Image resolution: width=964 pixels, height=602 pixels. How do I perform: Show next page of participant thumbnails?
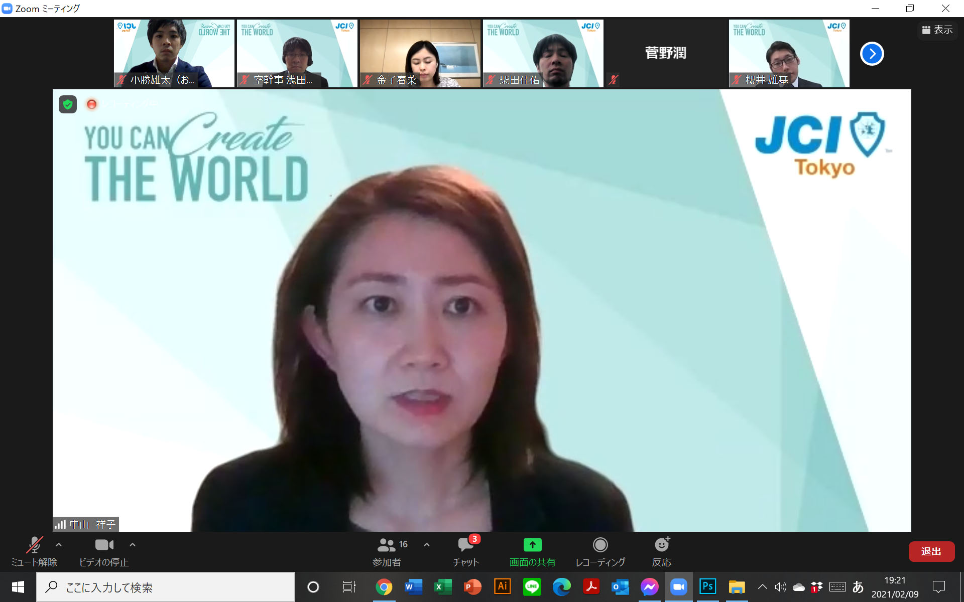click(x=872, y=54)
